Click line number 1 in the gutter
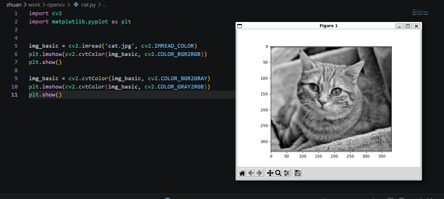The height and width of the screenshot is (199, 444). [16, 13]
